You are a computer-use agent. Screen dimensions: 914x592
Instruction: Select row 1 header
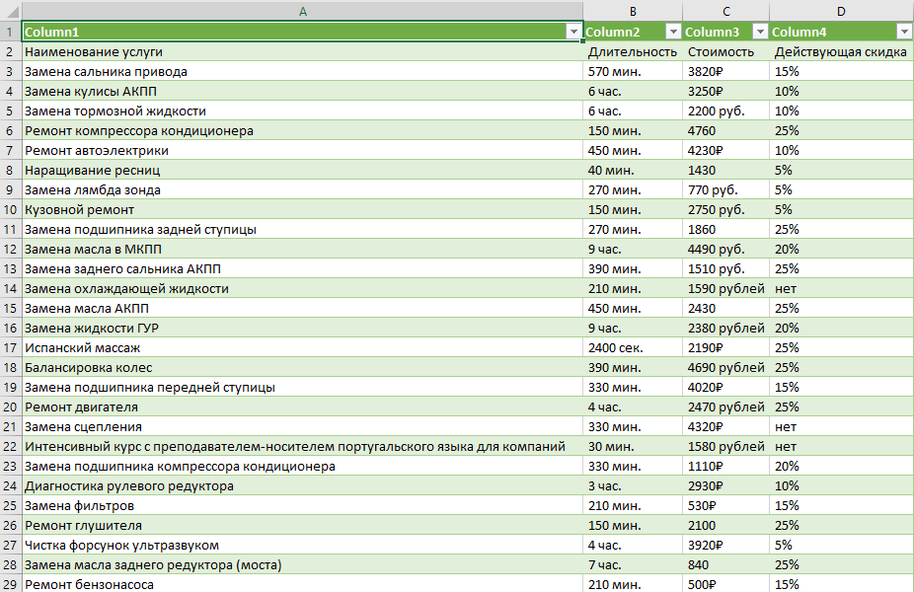(x=11, y=32)
